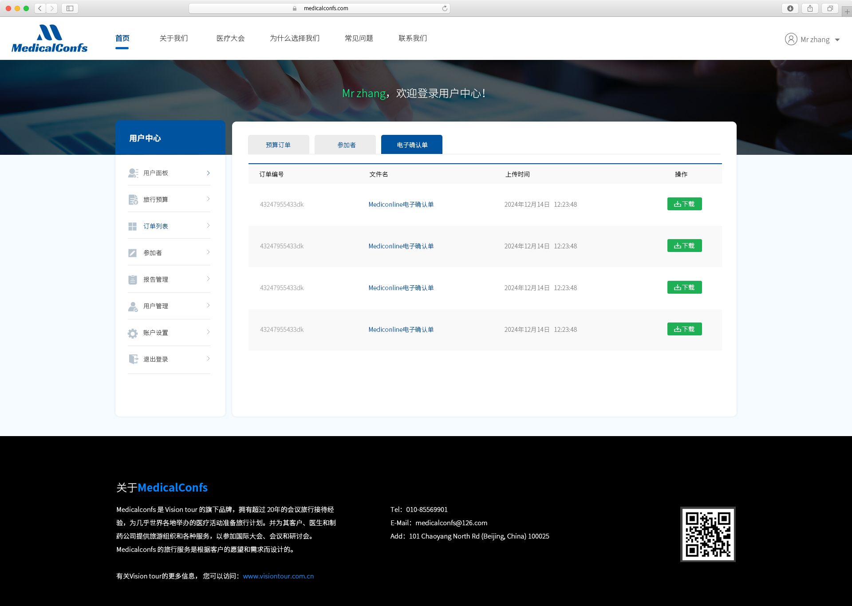Click the 上传时间 column header

[517, 174]
